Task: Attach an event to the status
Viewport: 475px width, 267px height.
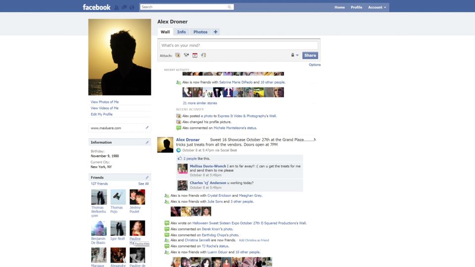Action: coord(195,55)
